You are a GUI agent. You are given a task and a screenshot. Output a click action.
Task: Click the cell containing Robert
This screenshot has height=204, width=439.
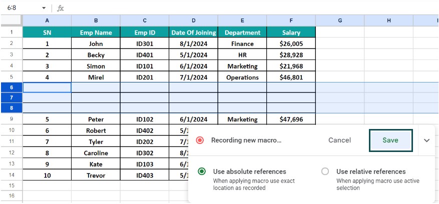(x=96, y=130)
